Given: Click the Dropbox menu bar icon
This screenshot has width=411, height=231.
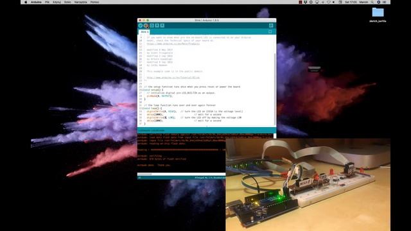Looking at the screenshot, I should [306, 2].
